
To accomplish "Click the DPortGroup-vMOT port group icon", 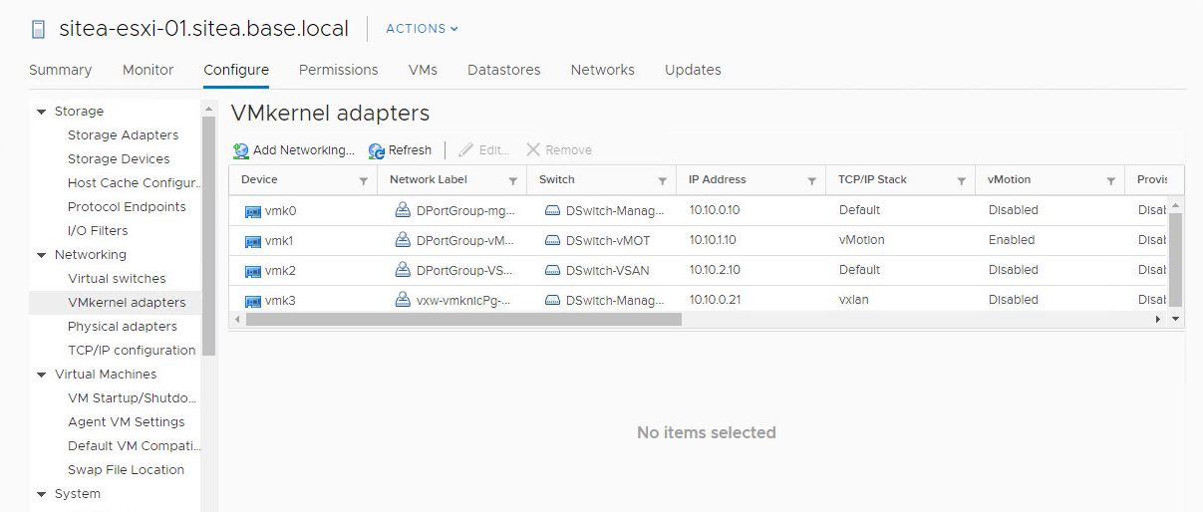I will [x=403, y=240].
